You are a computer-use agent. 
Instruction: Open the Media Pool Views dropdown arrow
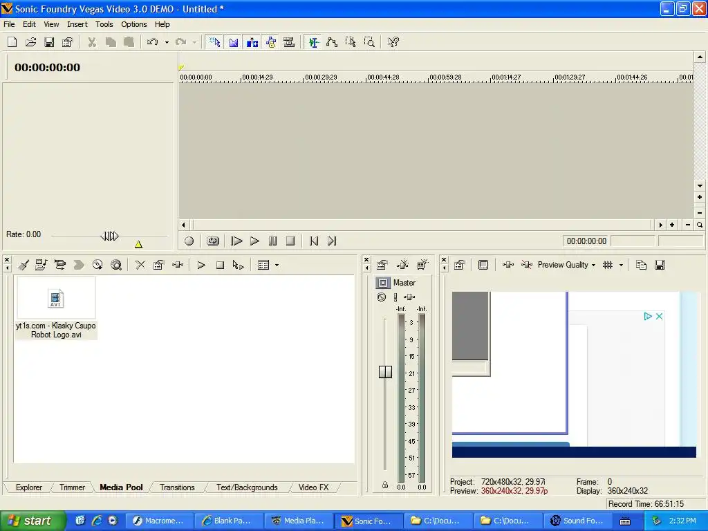pos(277,265)
